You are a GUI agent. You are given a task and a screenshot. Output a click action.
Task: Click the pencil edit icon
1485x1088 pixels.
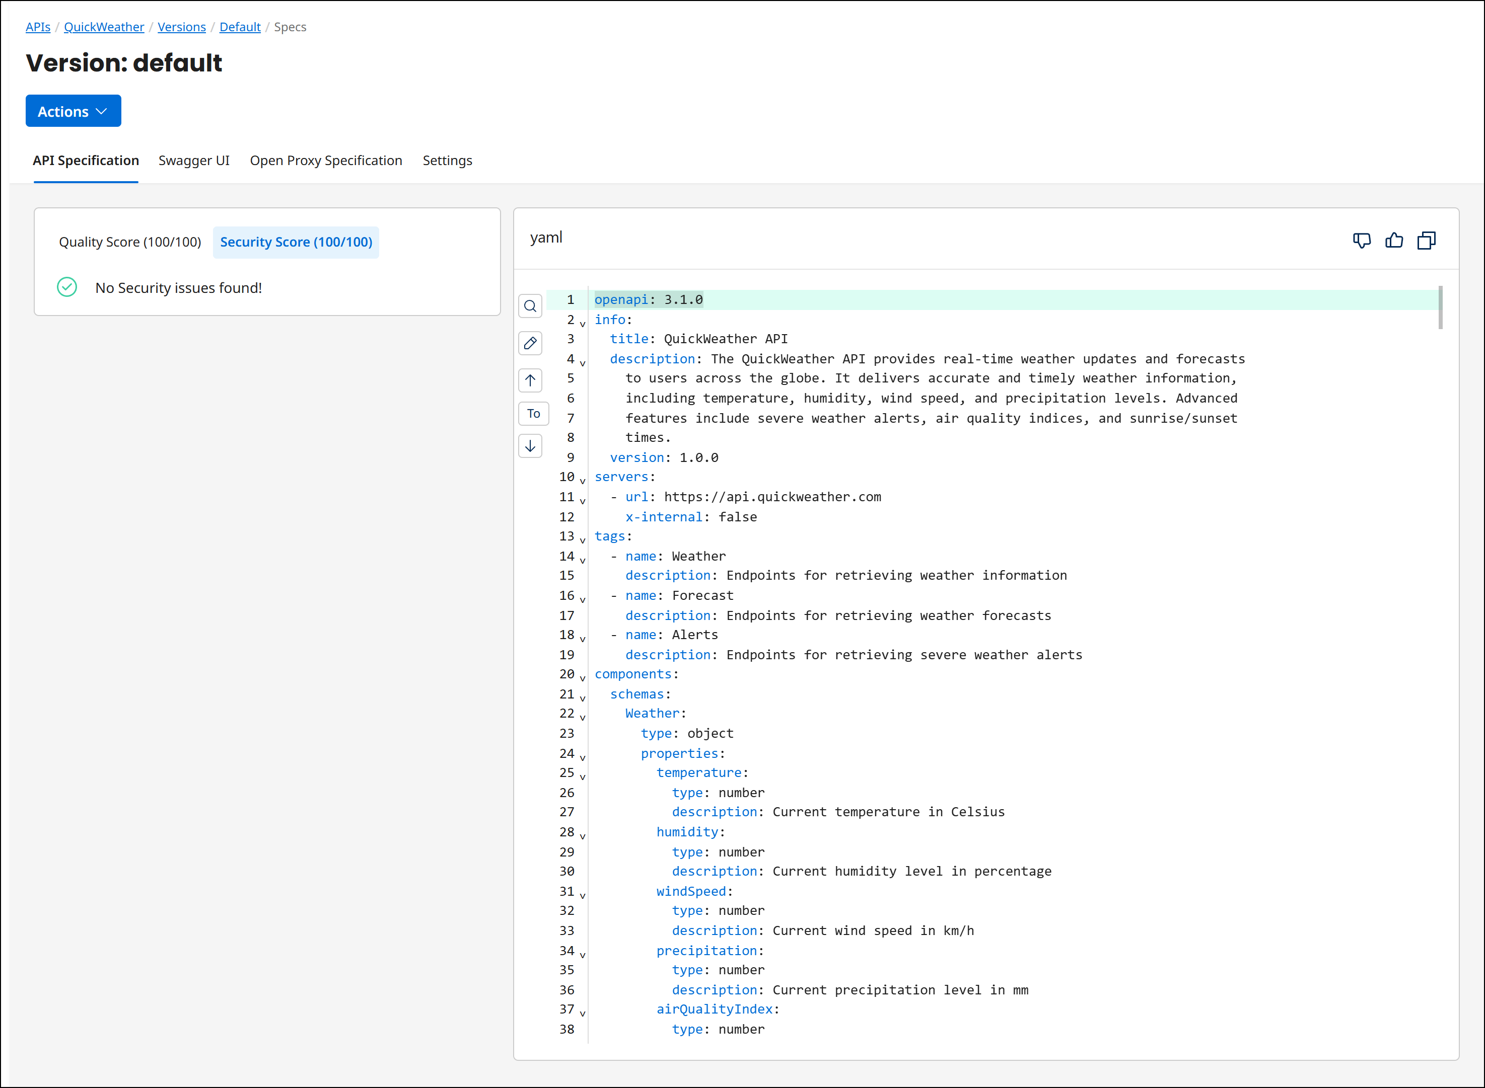click(x=530, y=343)
